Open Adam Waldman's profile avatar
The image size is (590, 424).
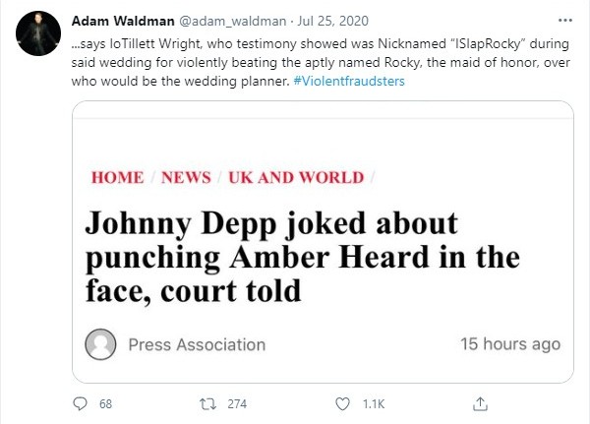coord(38,33)
